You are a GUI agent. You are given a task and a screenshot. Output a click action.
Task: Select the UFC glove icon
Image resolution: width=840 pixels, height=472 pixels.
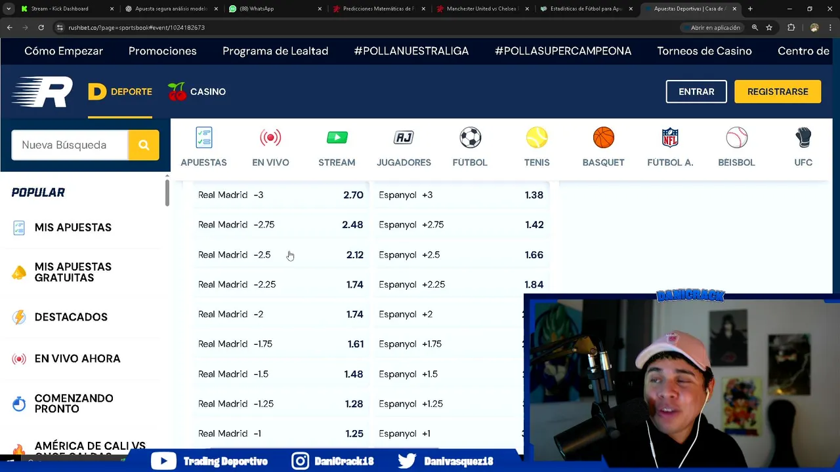click(803, 138)
